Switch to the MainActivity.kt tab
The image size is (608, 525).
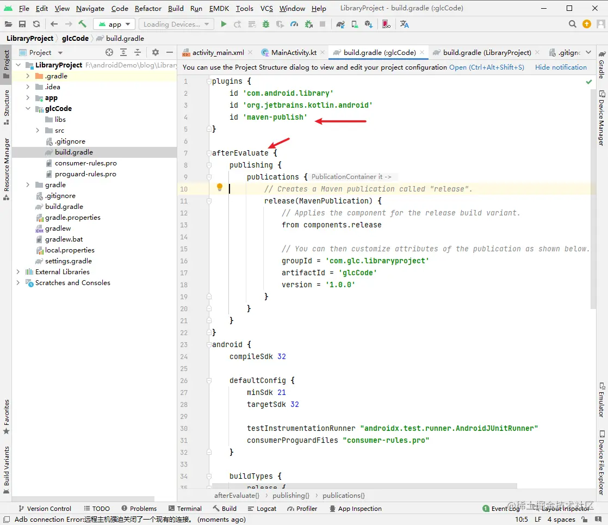[x=294, y=53]
